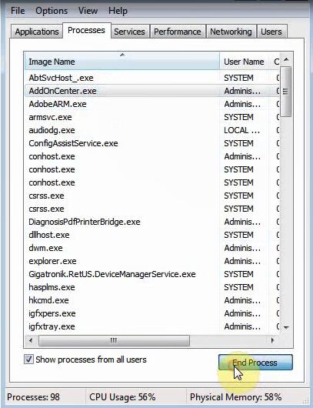Open the Applications tab
The image size is (313, 408).
(x=37, y=32)
